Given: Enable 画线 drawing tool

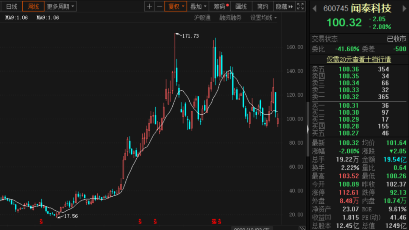Looking at the screenshot, I should pos(241,6).
